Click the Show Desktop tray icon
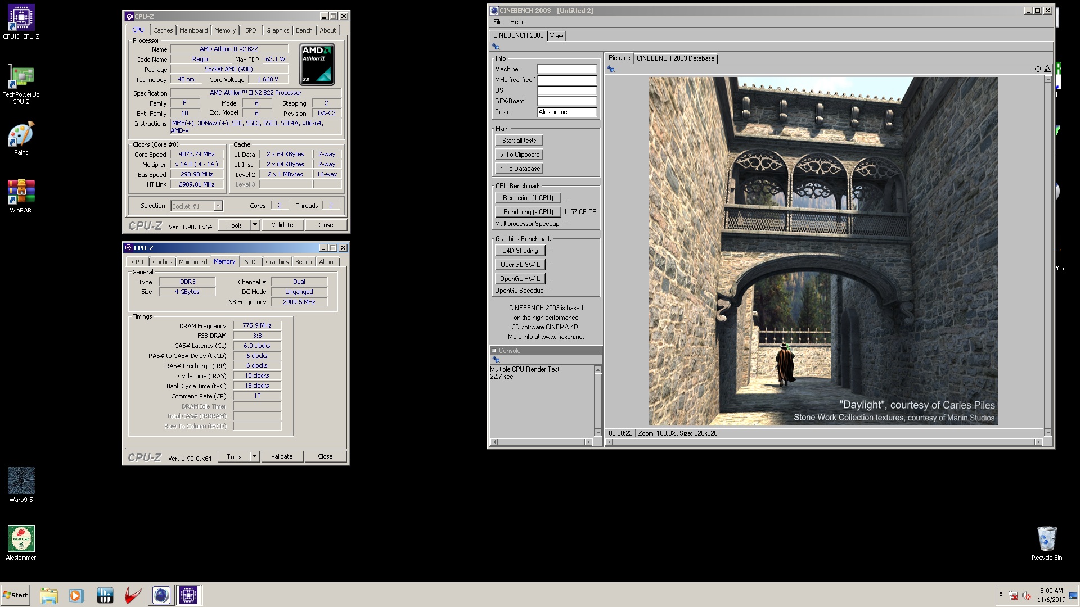 [x=1073, y=596]
